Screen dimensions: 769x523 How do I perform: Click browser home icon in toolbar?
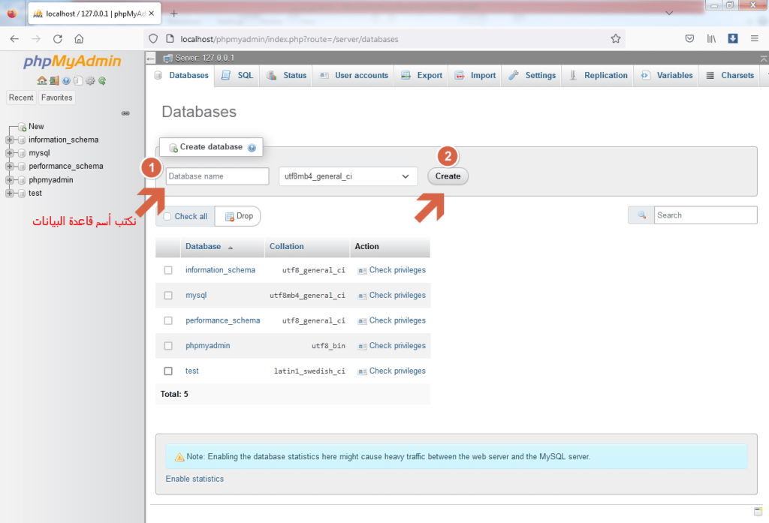(79, 39)
